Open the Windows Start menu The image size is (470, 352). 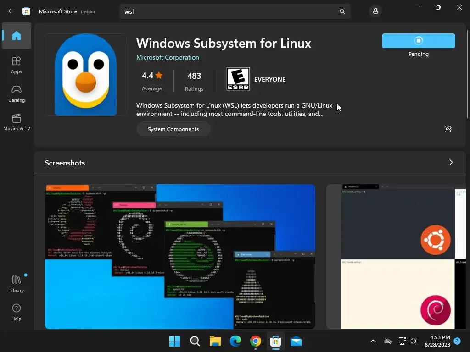(x=174, y=341)
